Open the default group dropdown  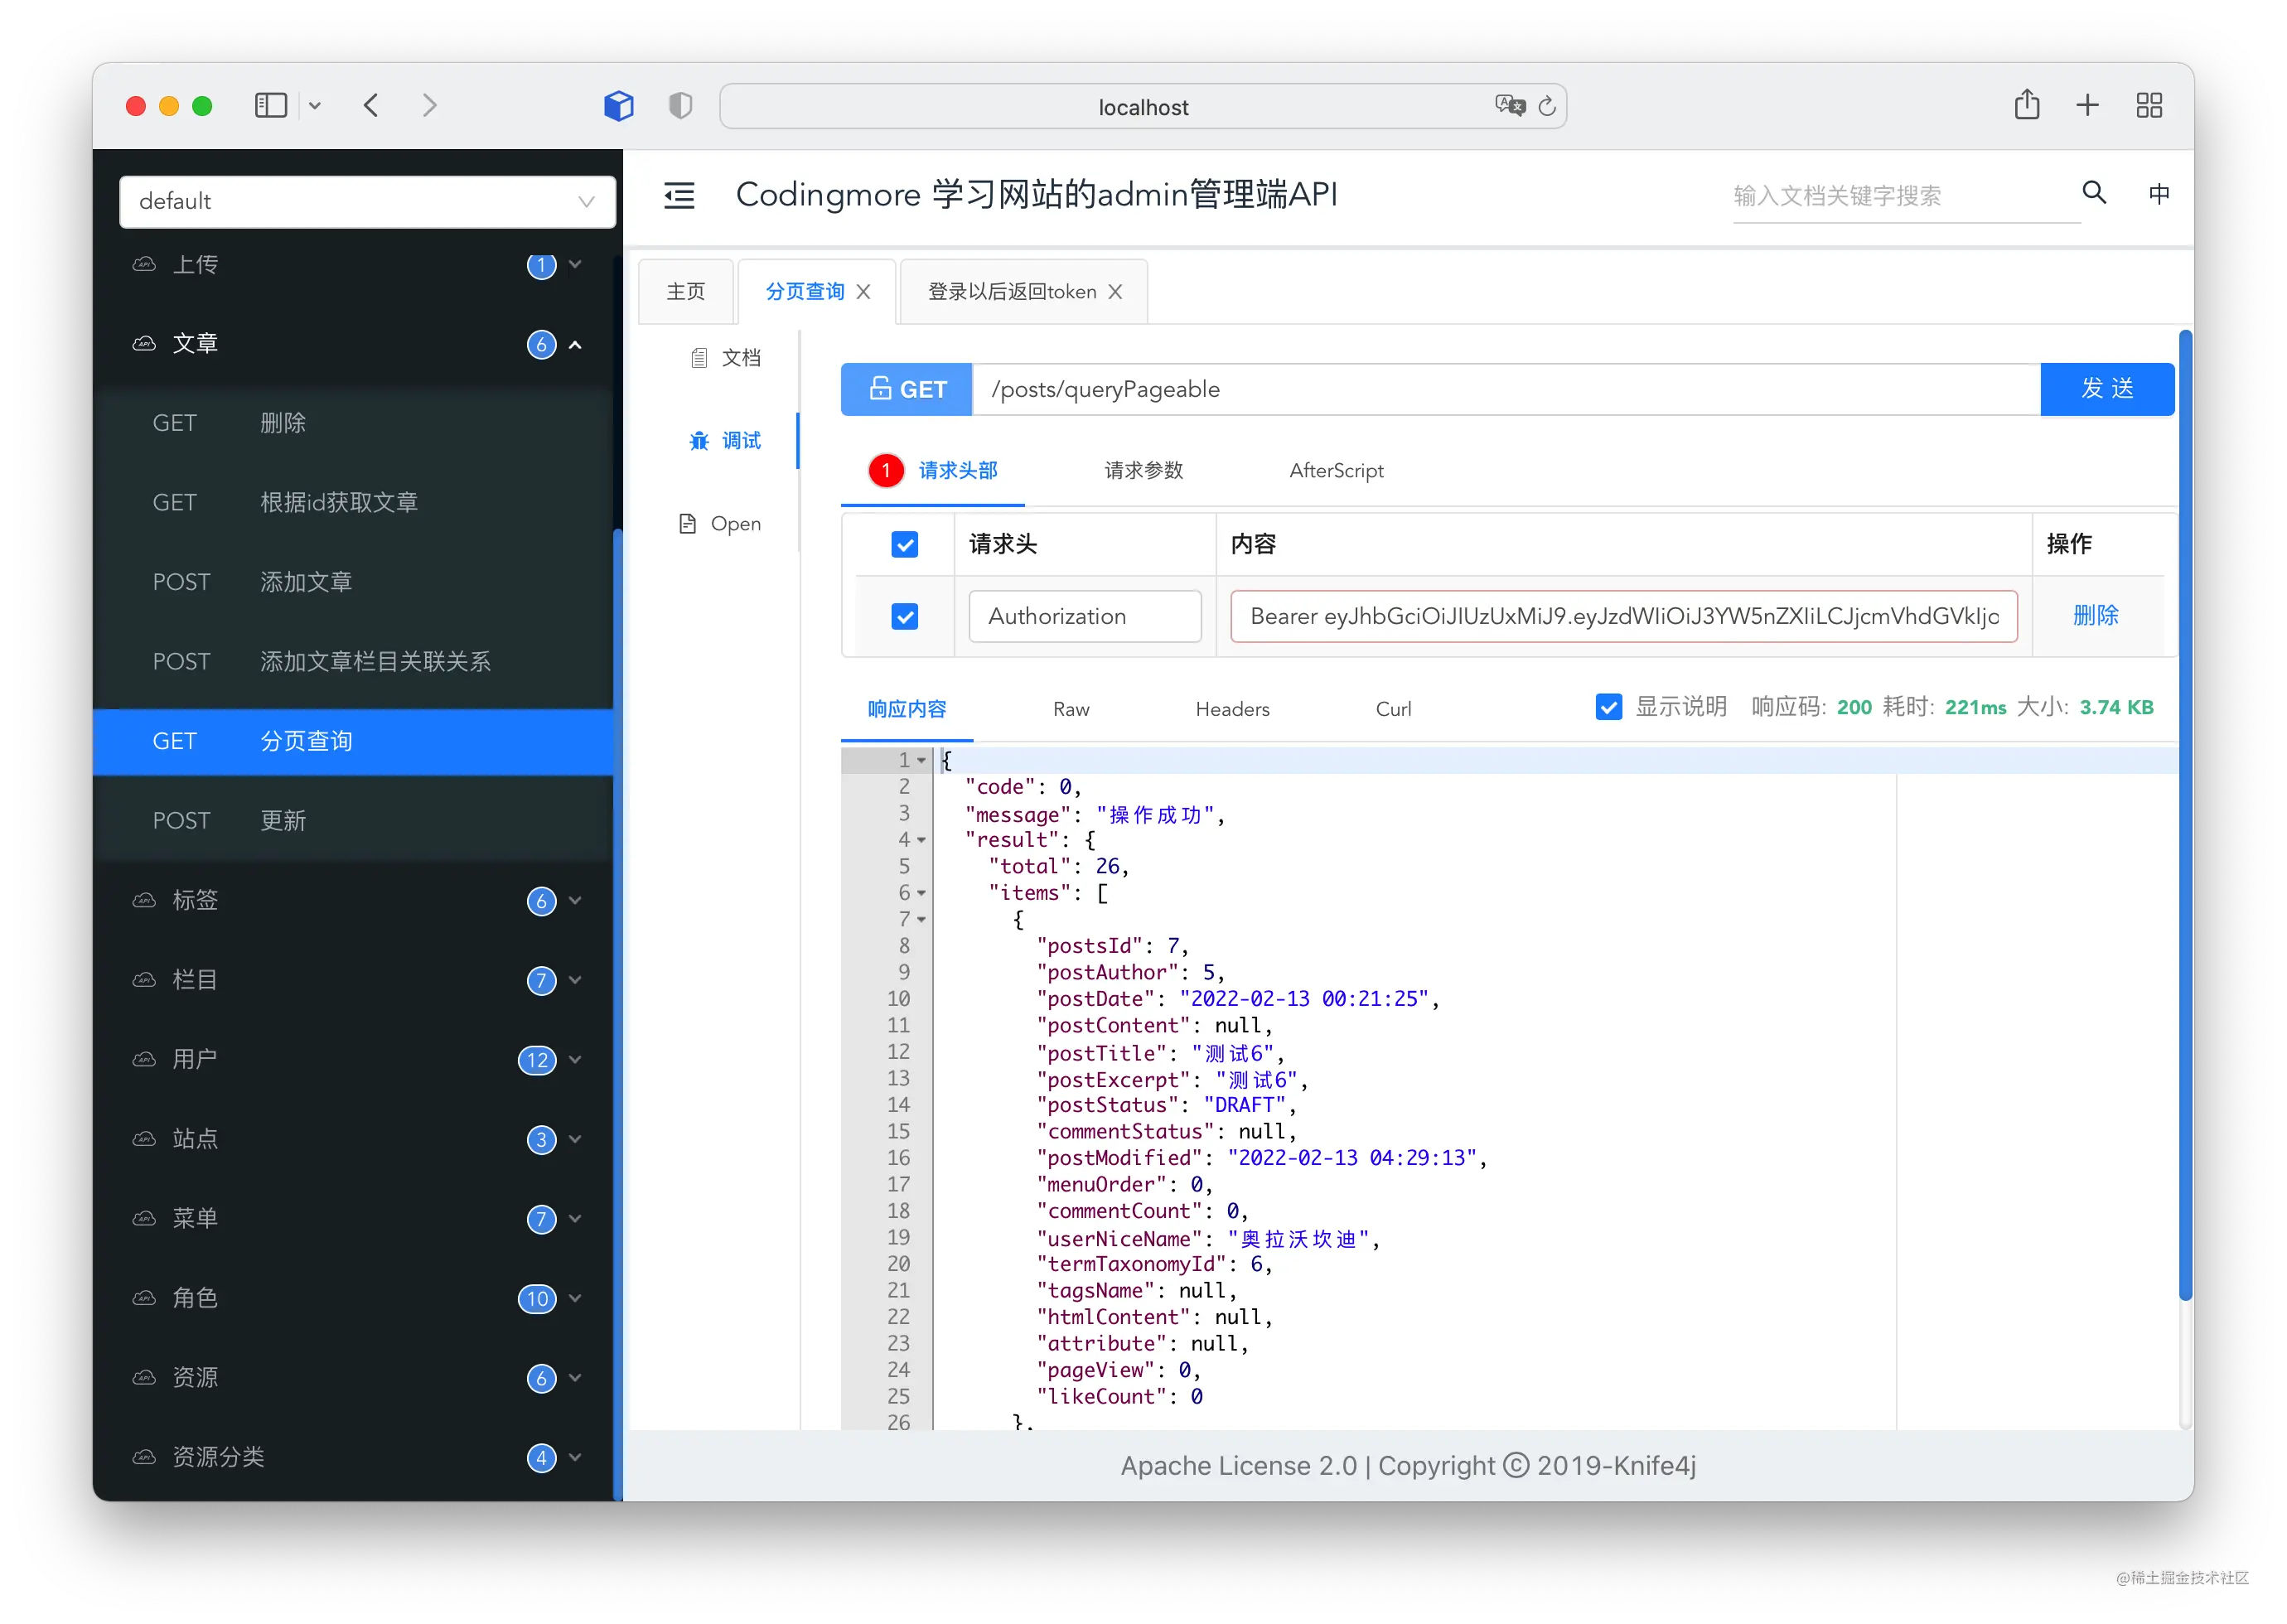(367, 202)
